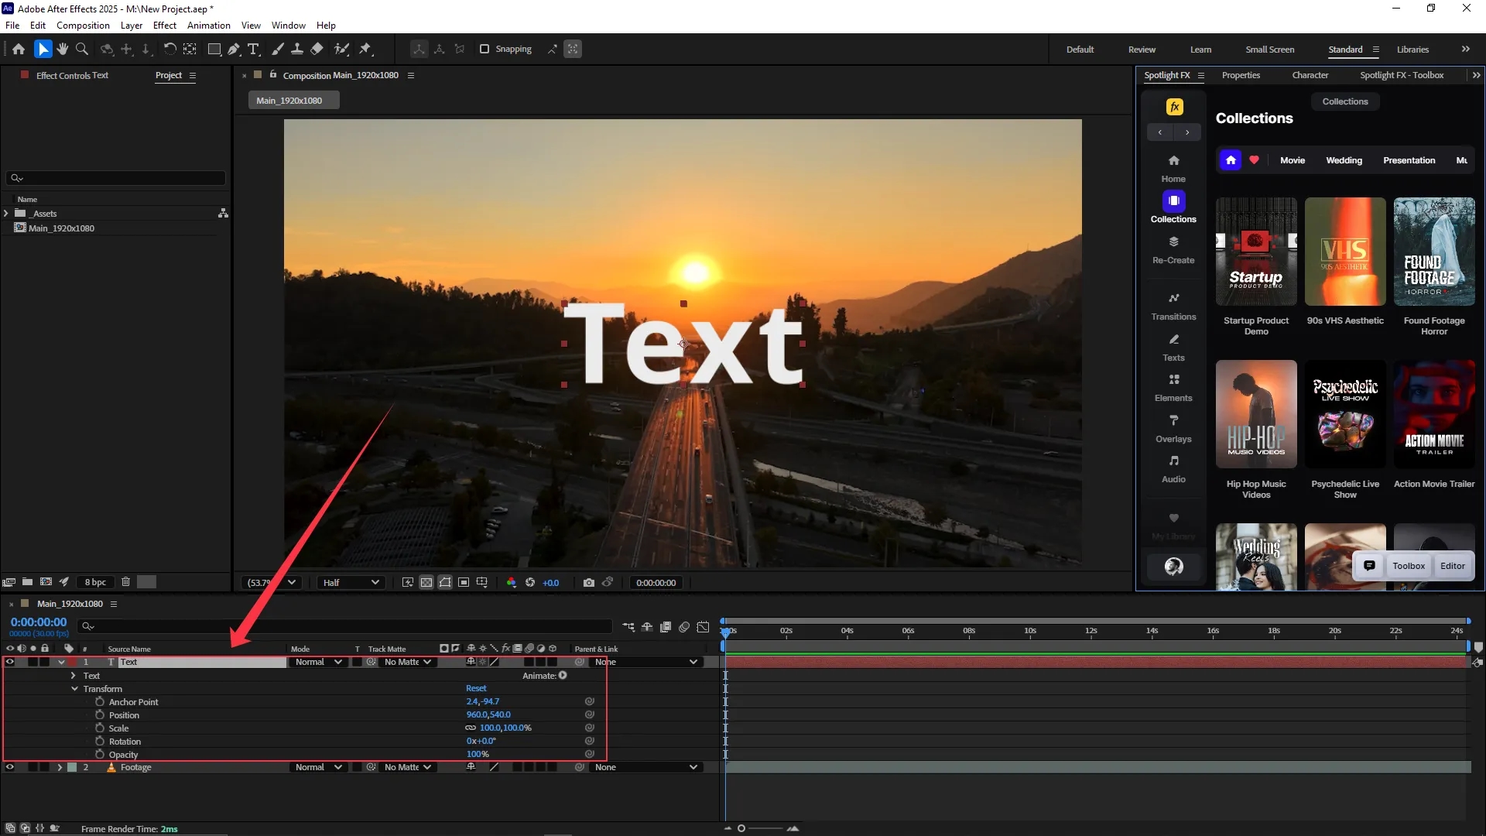
Task: Click the Toolbox button
Action: 1408,566
